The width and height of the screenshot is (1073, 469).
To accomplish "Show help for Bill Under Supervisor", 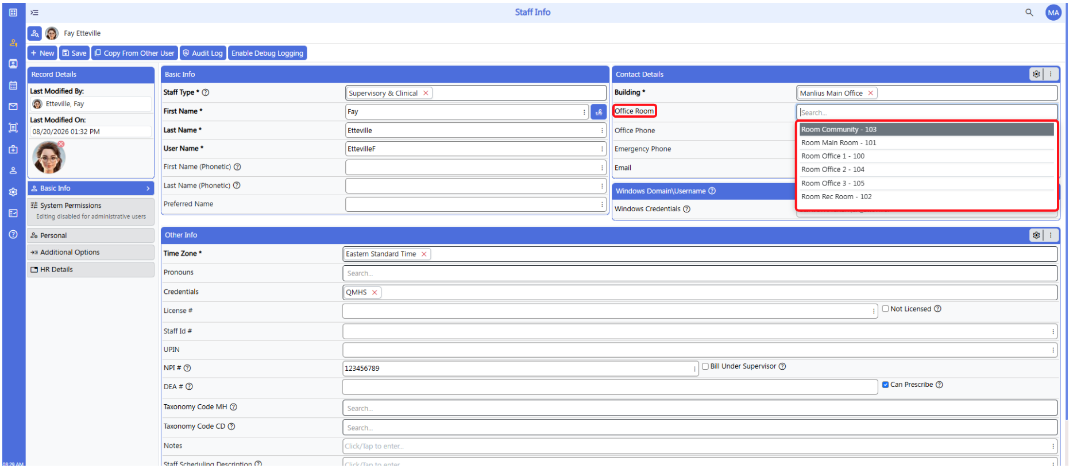I will [x=782, y=366].
